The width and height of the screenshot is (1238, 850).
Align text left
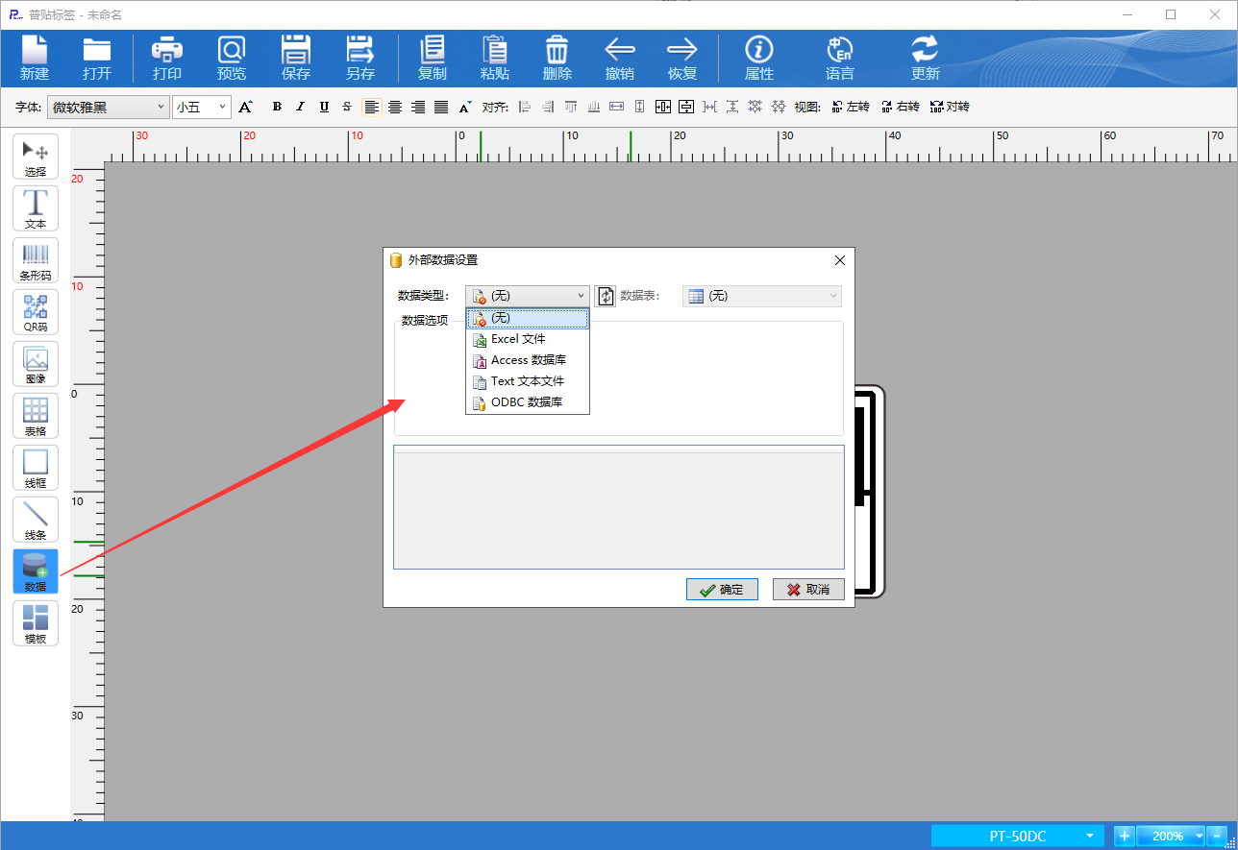pyautogui.click(x=371, y=107)
